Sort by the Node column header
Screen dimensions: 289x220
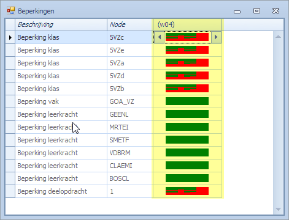[x=130, y=24]
